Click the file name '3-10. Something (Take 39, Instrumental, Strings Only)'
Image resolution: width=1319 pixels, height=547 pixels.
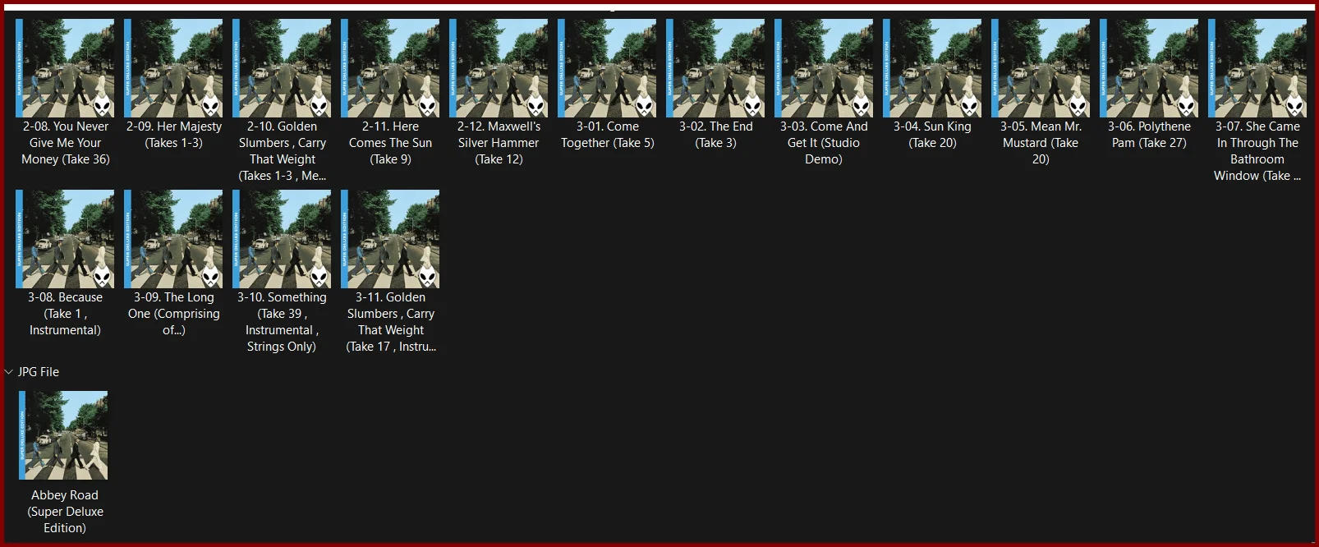(x=282, y=322)
